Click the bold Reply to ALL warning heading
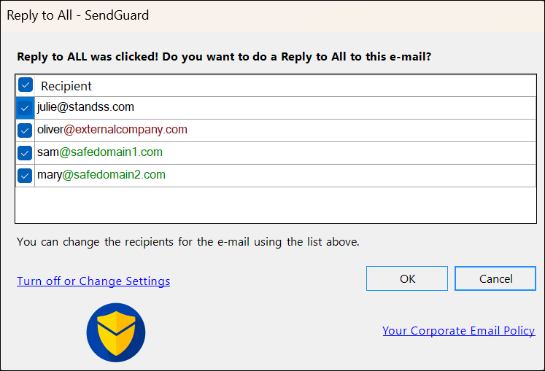 pos(224,57)
